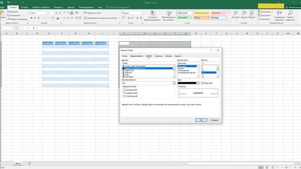
Task: Click the orientation text angle icon
Action: pyautogui.click(x=77, y=13)
